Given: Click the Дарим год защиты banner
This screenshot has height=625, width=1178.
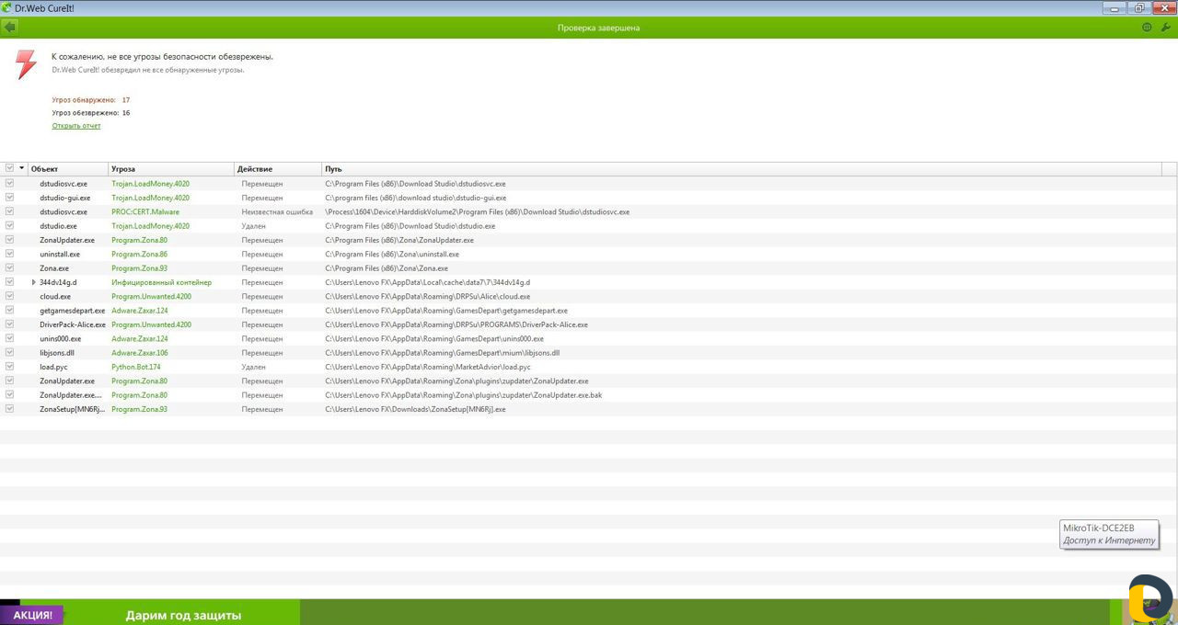Looking at the screenshot, I should tap(183, 615).
